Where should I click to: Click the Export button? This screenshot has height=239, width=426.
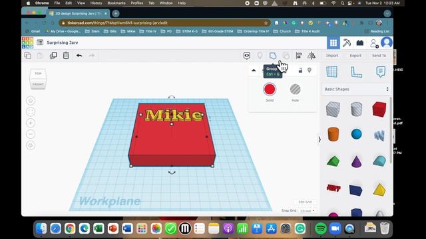(x=355, y=56)
